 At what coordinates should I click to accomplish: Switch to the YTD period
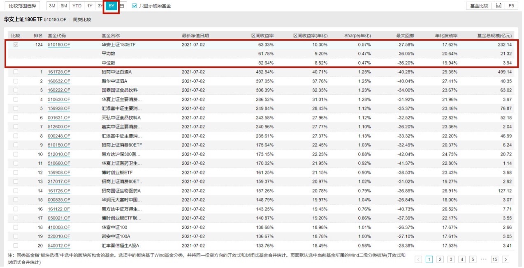[x=77, y=6]
